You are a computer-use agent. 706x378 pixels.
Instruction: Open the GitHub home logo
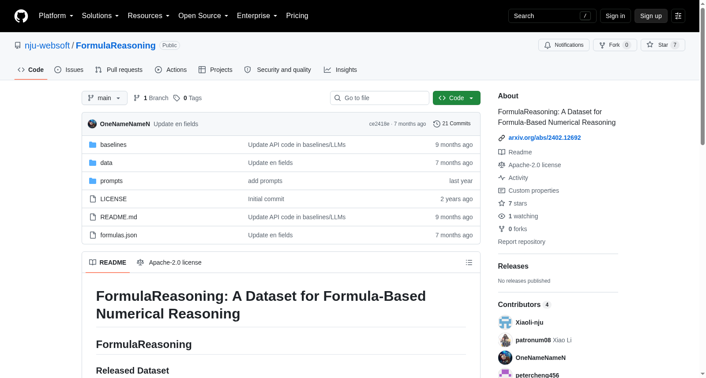(x=21, y=16)
